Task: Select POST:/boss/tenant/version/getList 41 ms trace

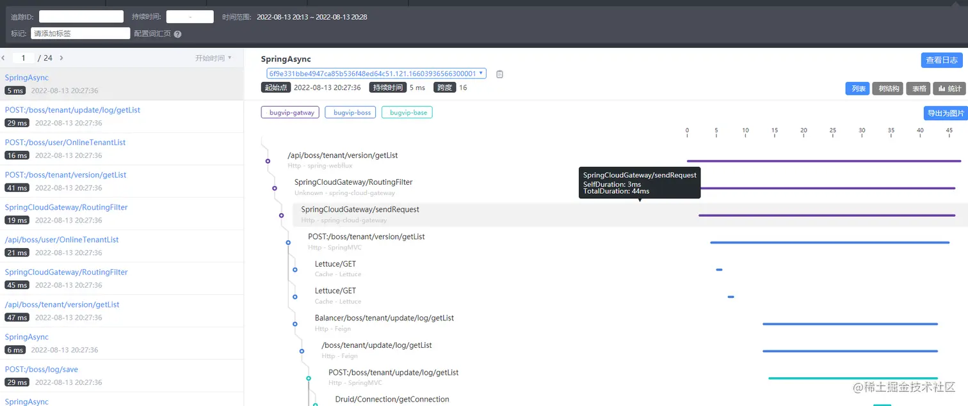Action: coord(122,182)
